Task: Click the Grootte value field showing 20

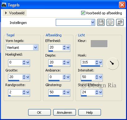Action: [15, 77]
